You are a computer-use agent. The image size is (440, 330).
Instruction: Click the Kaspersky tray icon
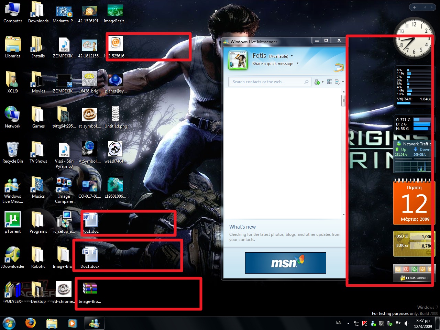pos(365,323)
